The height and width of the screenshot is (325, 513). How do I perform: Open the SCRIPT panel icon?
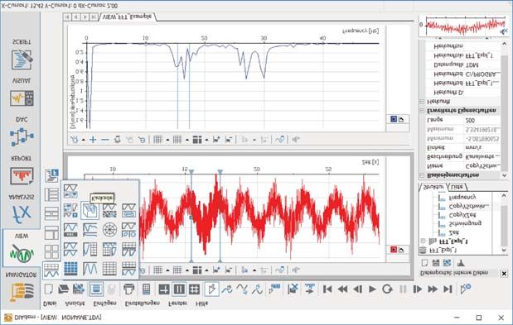(x=22, y=60)
